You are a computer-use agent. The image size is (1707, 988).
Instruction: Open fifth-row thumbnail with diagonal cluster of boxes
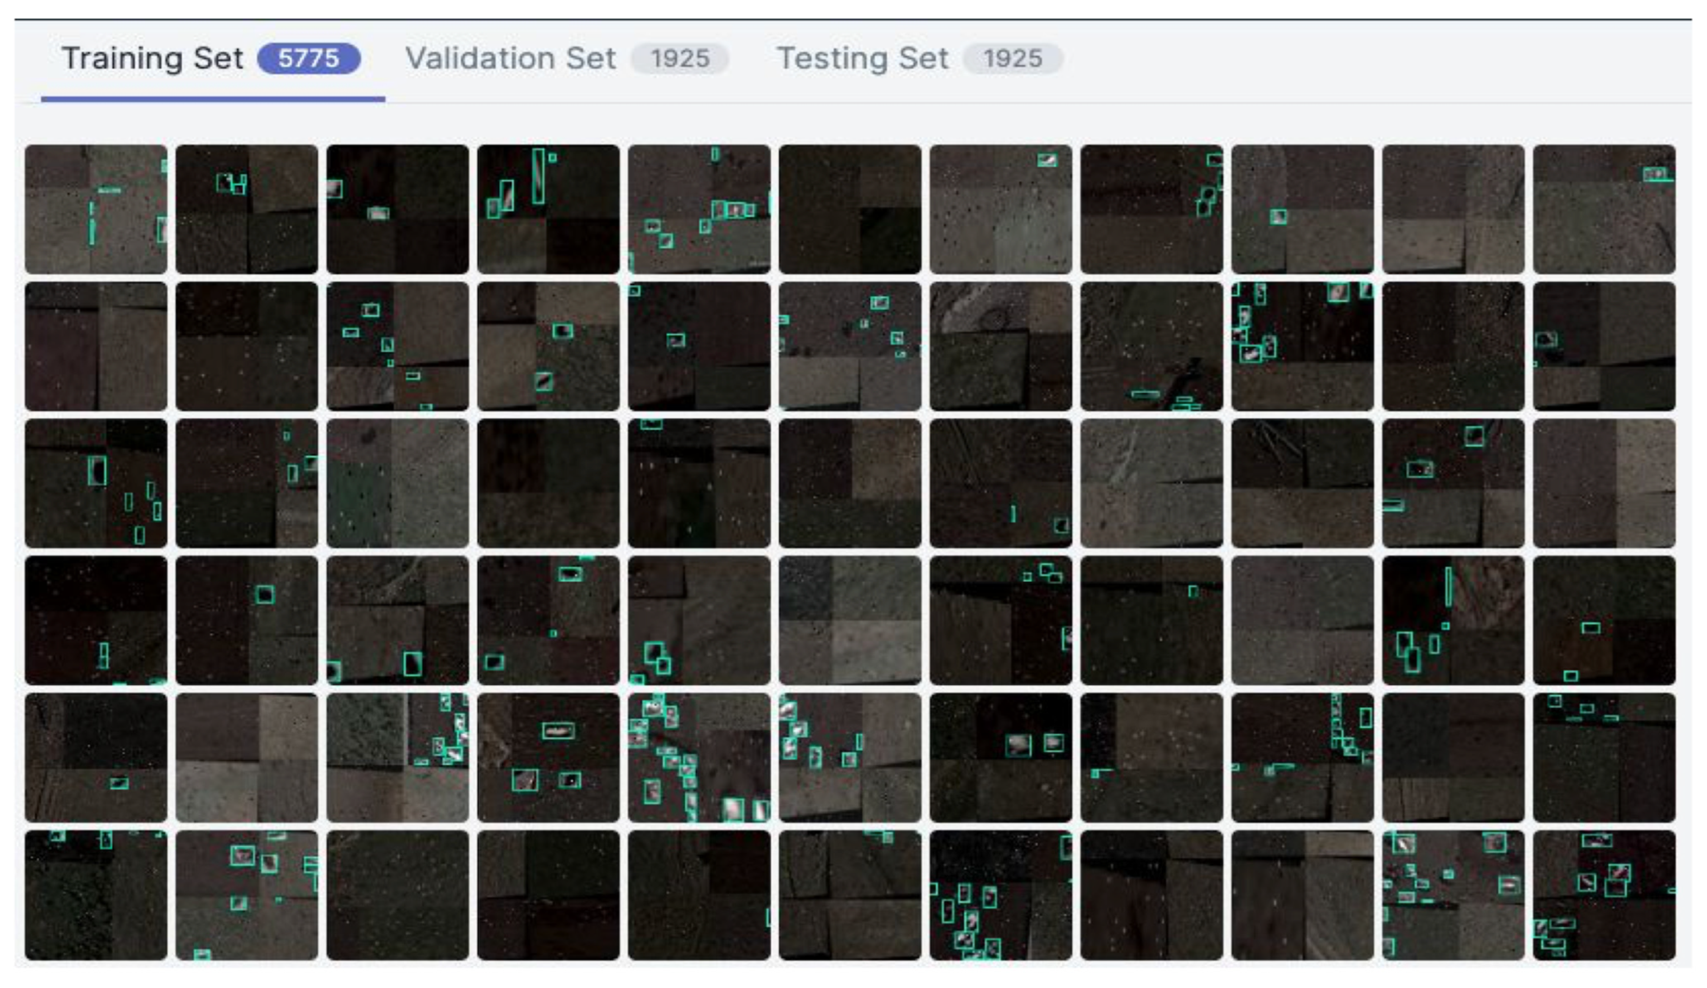click(698, 757)
